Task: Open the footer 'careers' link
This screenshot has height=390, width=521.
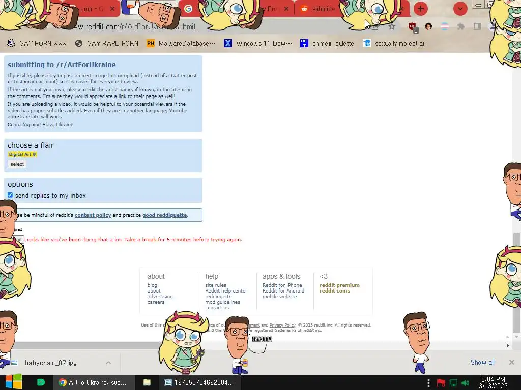Action: [x=156, y=302]
